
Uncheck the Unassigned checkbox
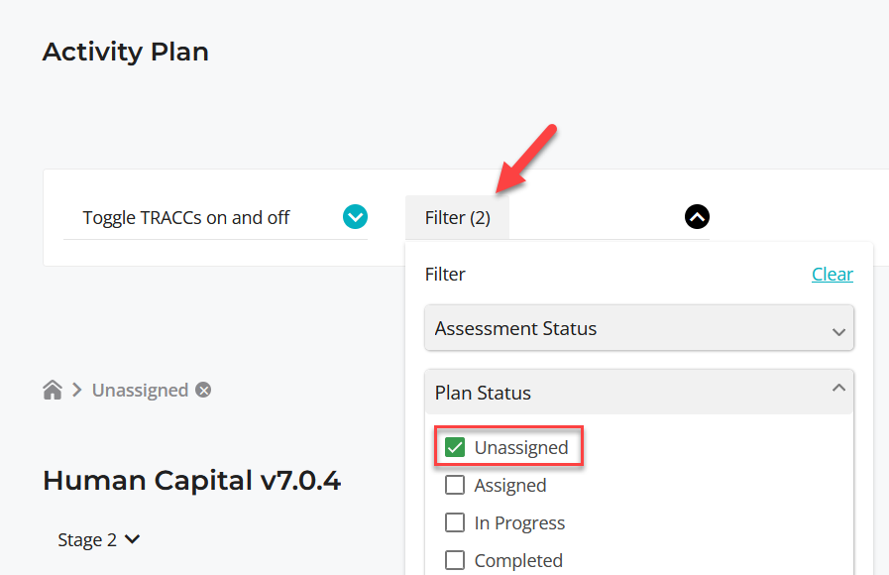[x=455, y=447]
